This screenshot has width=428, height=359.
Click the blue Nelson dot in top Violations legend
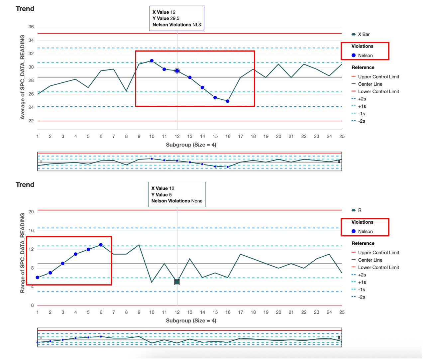[353, 55]
